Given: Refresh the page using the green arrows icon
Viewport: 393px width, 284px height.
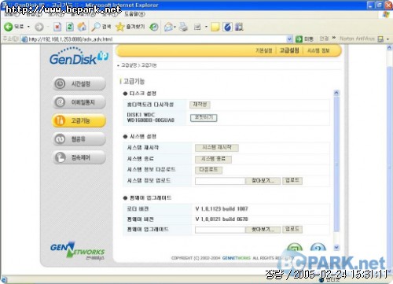Looking at the screenshot, I should pyautogui.click(x=70, y=27).
